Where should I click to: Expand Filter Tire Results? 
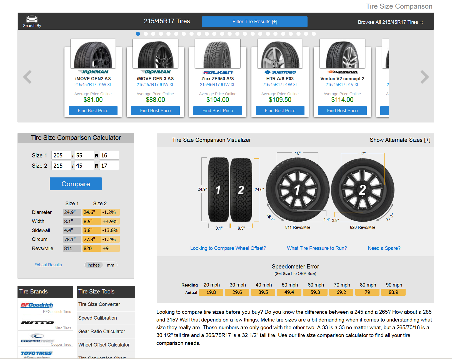254,22
